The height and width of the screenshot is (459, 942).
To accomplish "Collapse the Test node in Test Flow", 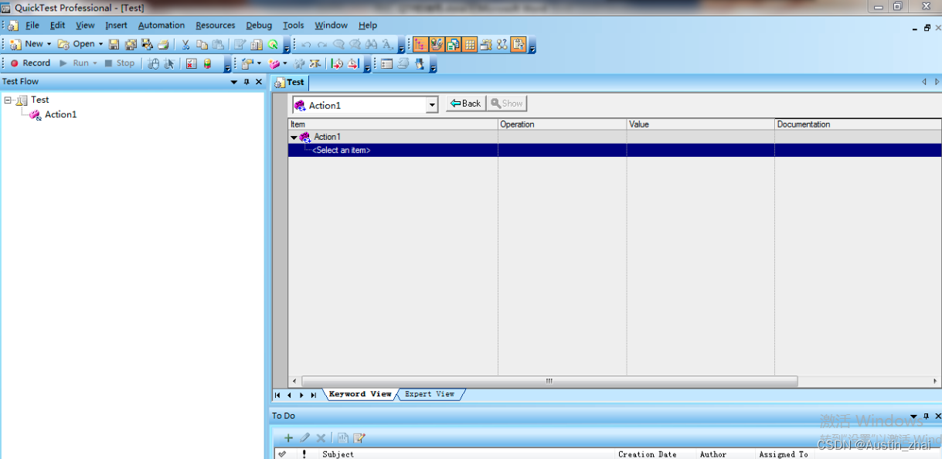I will click(x=8, y=100).
